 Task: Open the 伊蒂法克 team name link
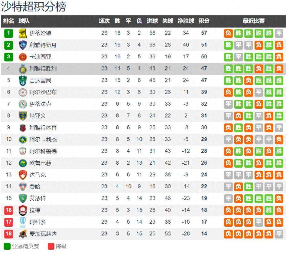(x=40, y=104)
